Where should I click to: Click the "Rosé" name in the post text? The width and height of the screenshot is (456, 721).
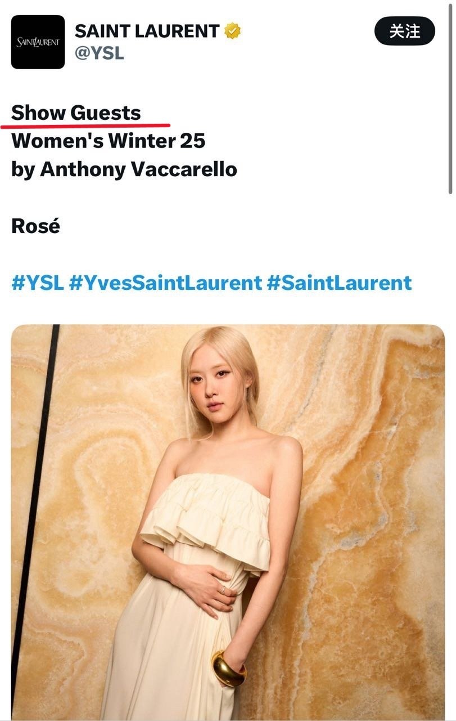[x=35, y=226]
